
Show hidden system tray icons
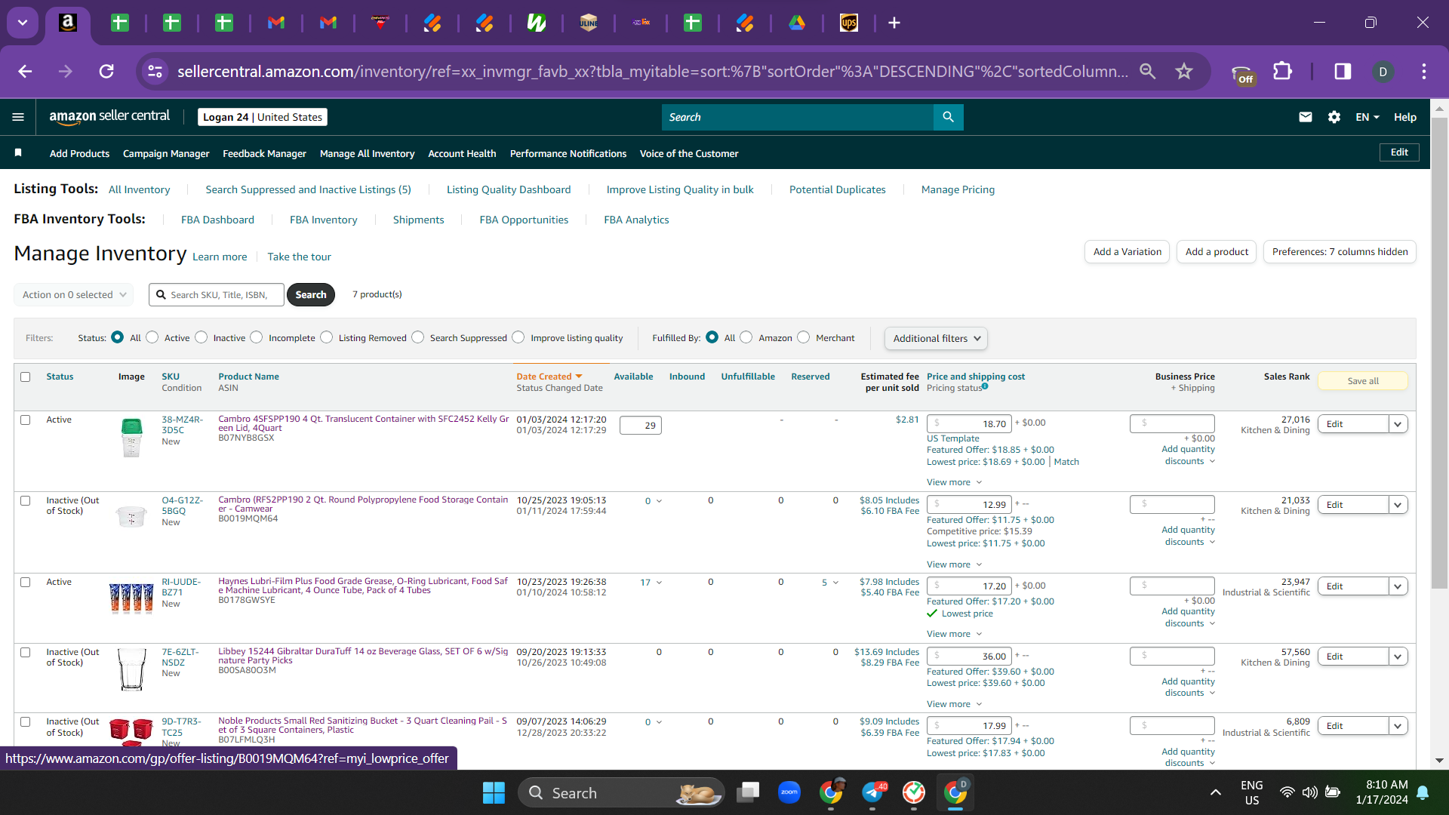(x=1215, y=792)
